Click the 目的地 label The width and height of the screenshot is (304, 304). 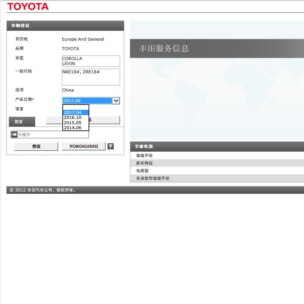22,39
